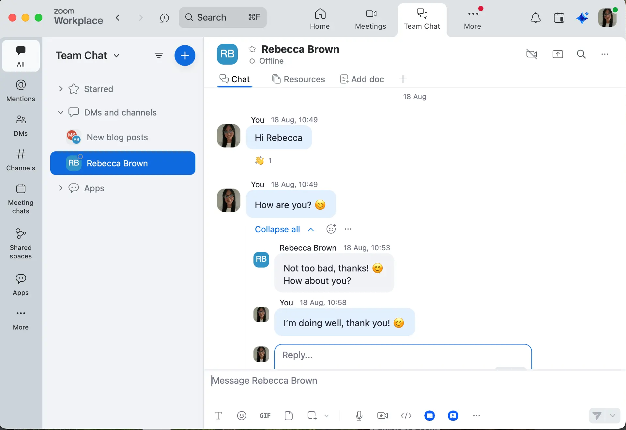The image size is (626, 430).
Task: Open the emoji picker in composer
Action: click(242, 416)
